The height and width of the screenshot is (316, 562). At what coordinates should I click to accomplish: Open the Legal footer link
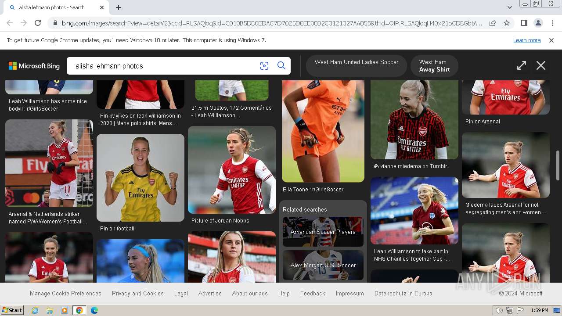pos(181,293)
